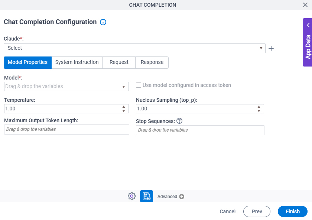Viewport: 312px width, 220px height.
Task: Increase Nucleus Sampling with up arrow
Action: click(259, 107)
